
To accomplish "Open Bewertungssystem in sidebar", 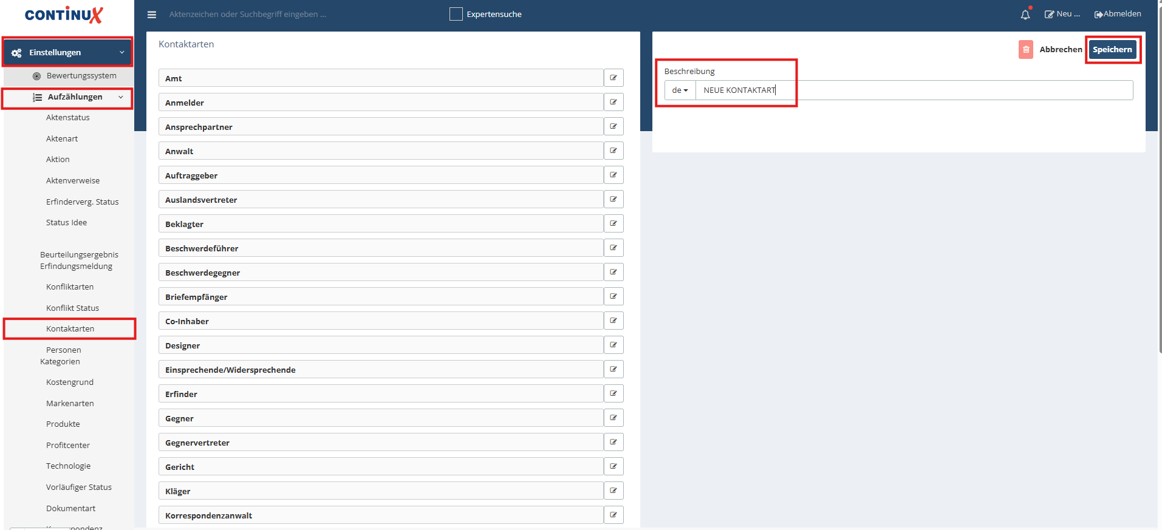I will tap(81, 76).
